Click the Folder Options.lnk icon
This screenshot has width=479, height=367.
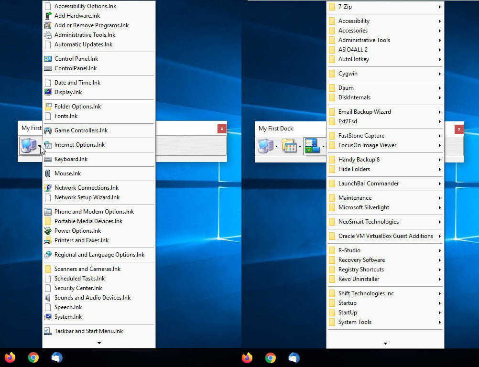pyautogui.click(x=48, y=106)
